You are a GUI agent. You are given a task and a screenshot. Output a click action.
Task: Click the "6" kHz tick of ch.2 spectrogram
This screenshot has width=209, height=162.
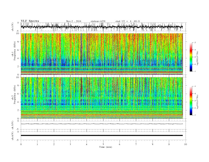pyautogui.click(x=18, y=94)
